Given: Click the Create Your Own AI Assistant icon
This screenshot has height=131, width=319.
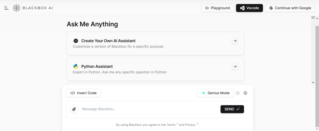Looking at the screenshot, I should point(76,41).
